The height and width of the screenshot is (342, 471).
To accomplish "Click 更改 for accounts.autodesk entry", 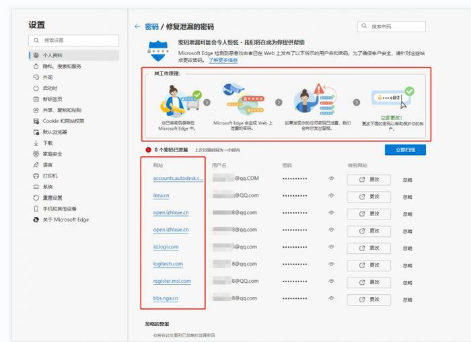I will pyautogui.click(x=369, y=179).
